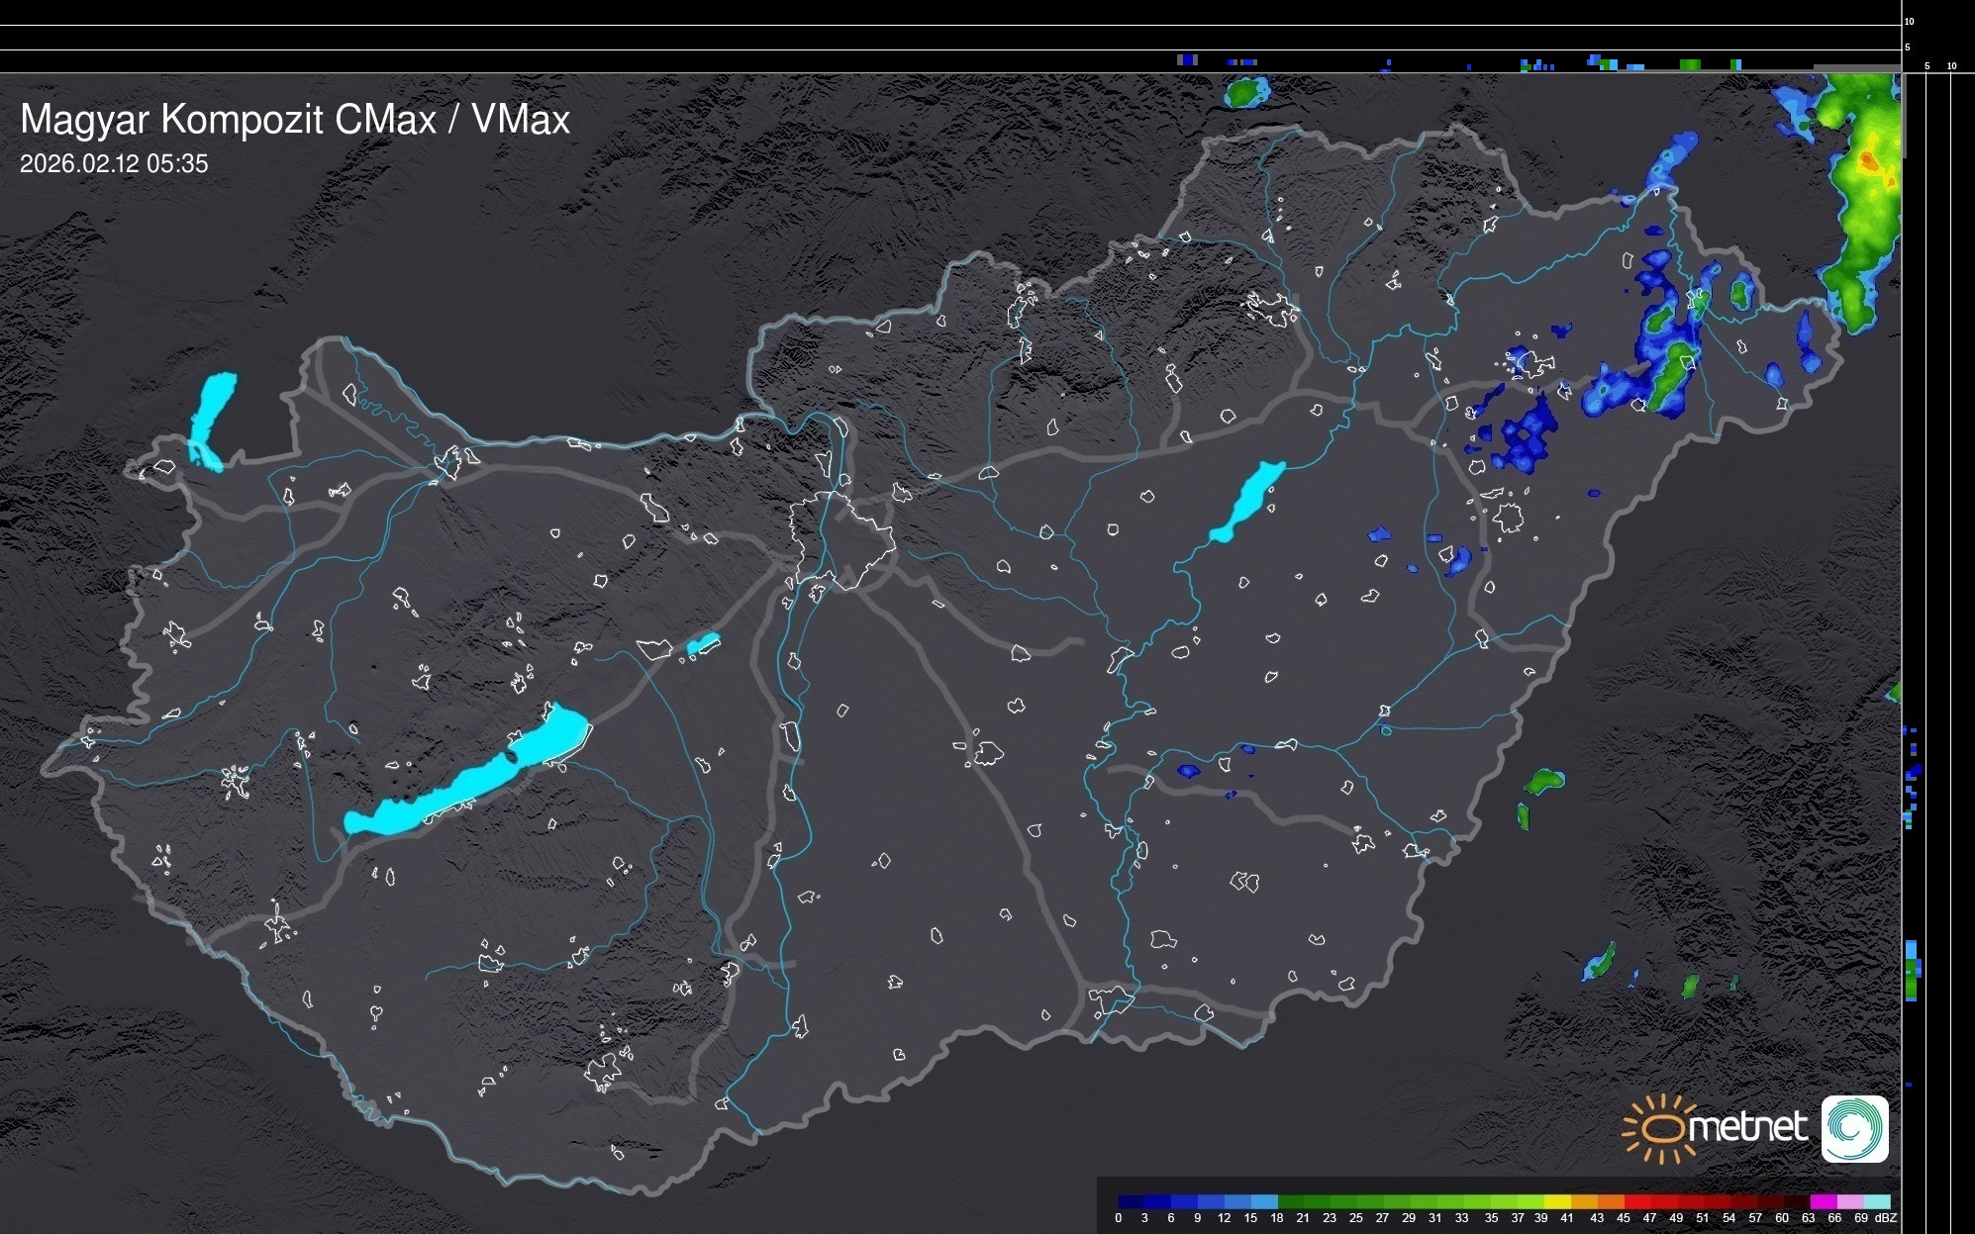Click the Magyar Kompozit CMax / VMax title
1975x1234 pixels.
pos(295,120)
